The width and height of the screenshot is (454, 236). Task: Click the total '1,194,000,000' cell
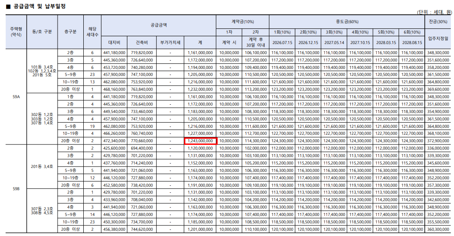coord(200,68)
